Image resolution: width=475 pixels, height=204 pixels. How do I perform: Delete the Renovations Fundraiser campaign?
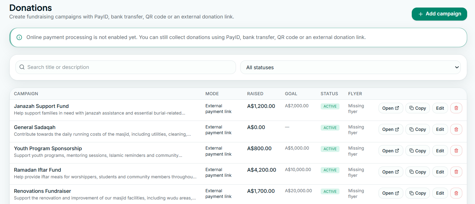tap(456, 193)
